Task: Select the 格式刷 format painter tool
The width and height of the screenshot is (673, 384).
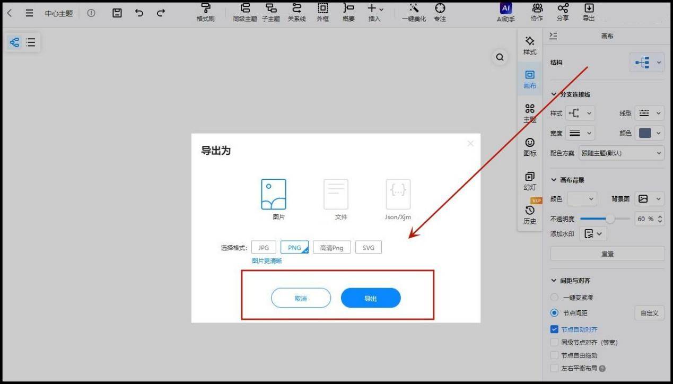Action: click(x=206, y=13)
